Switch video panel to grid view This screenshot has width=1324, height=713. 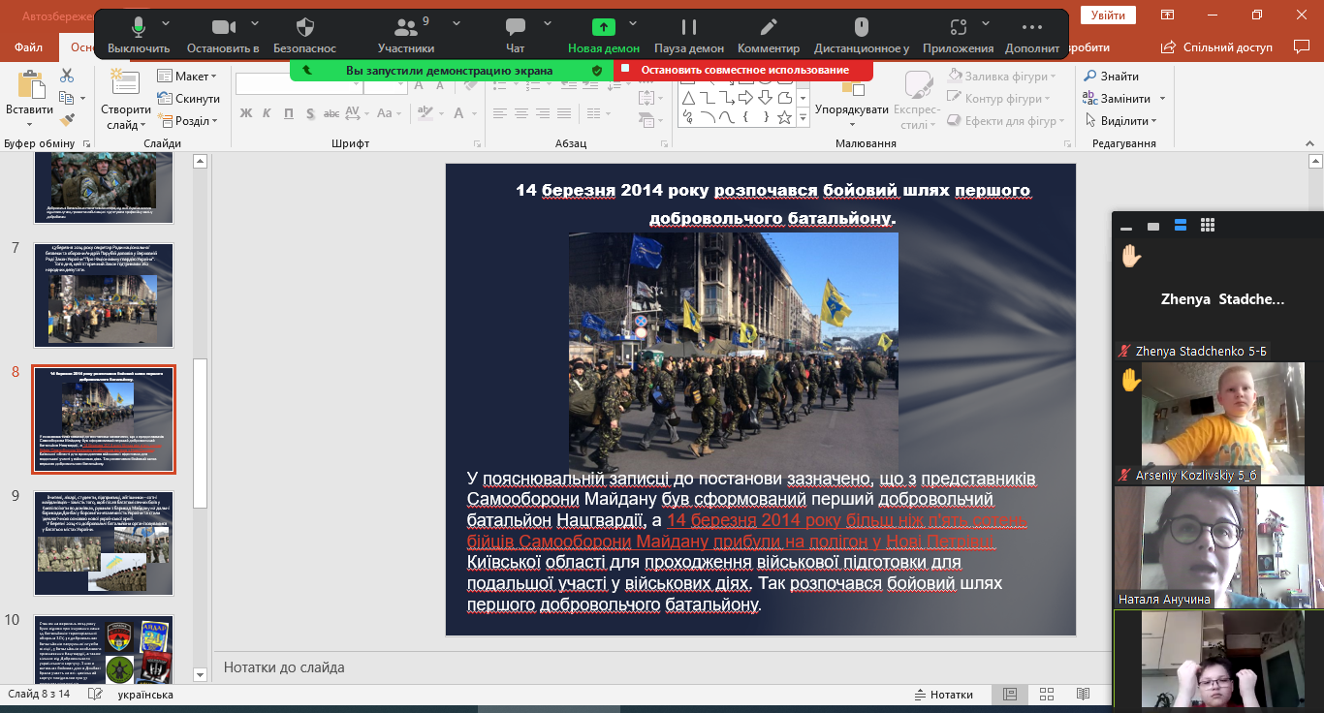(x=1208, y=226)
